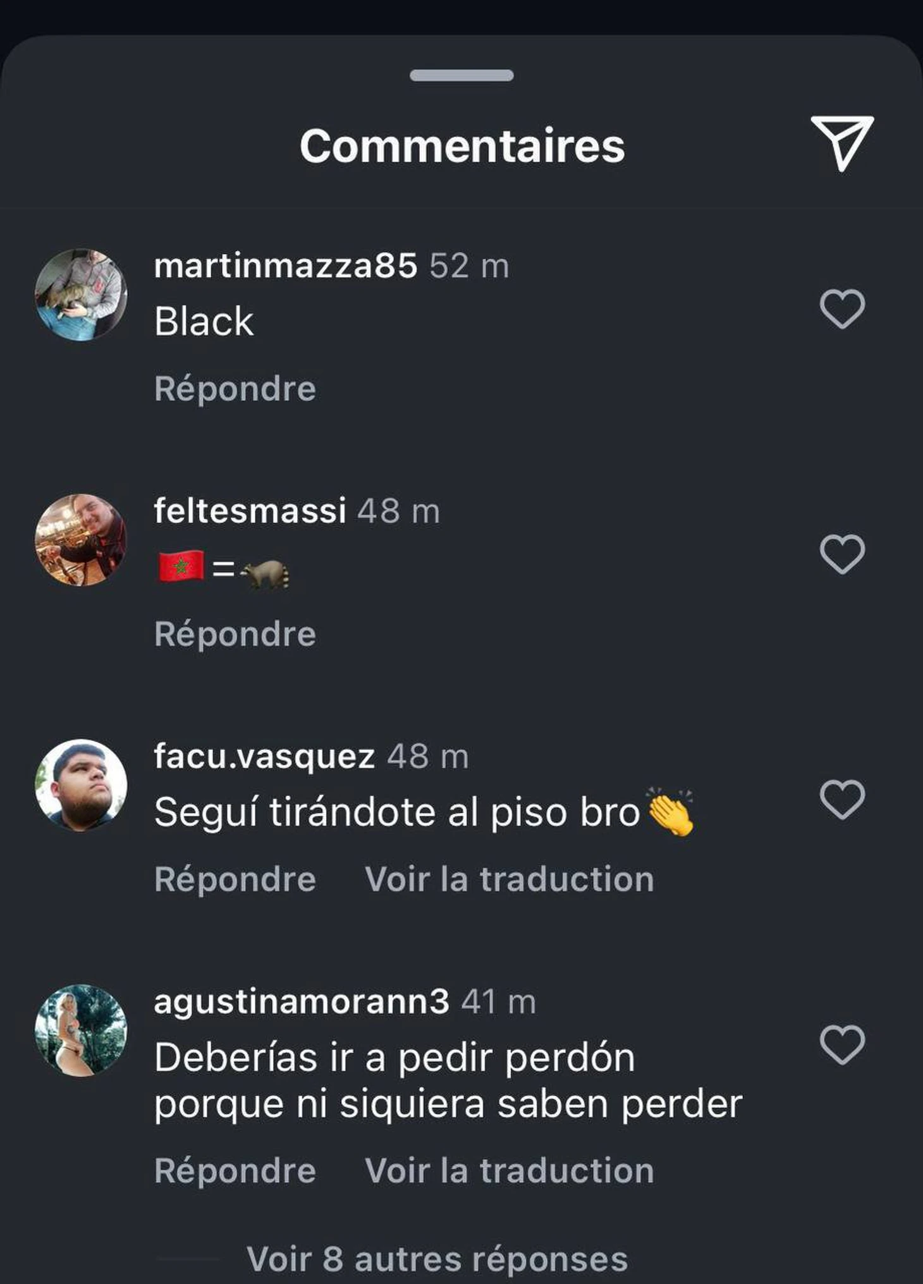The image size is (923, 1284).
Task: Like feltesmassi's comment with heart
Action: click(x=842, y=554)
